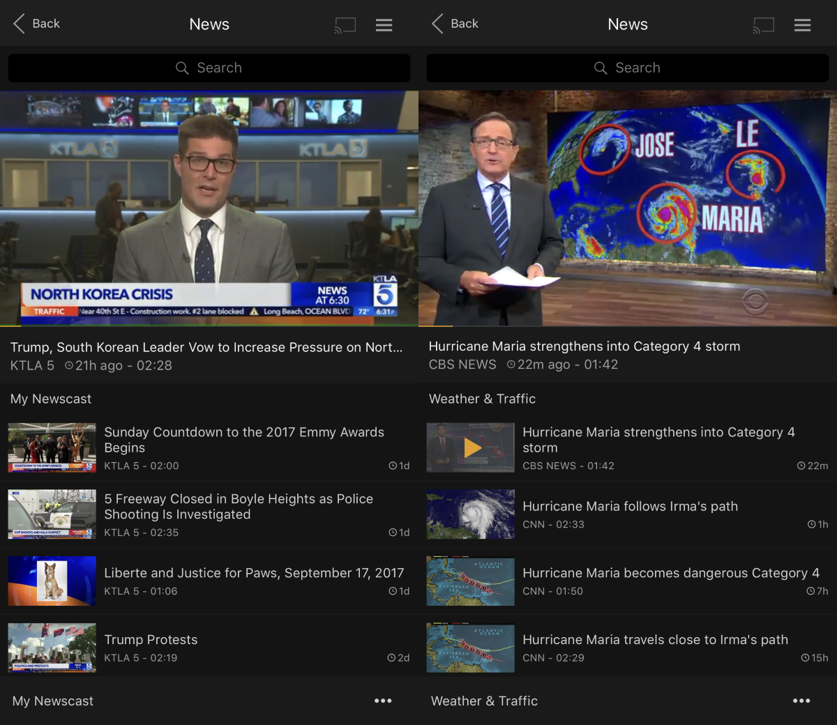Tap the 2d timestamp on Trump Protests
Image resolution: width=837 pixels, height=725 pixels.
(398, 658)
